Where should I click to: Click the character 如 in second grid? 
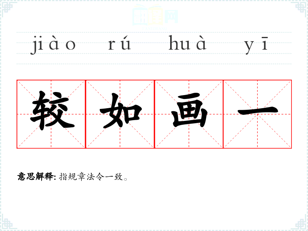click(120, 111)
